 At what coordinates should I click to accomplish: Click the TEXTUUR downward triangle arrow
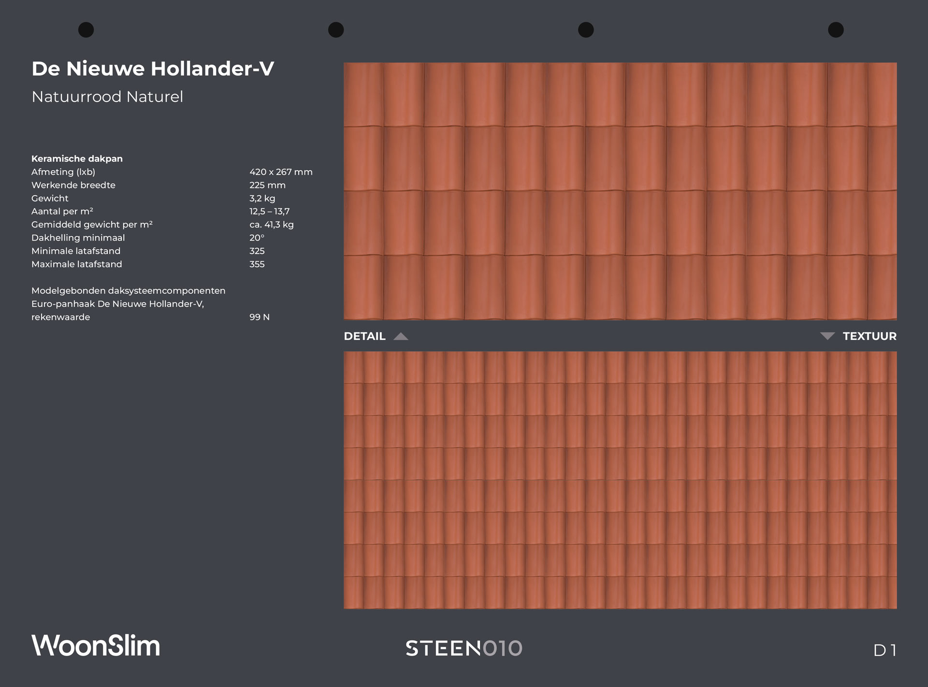point(827,336)
